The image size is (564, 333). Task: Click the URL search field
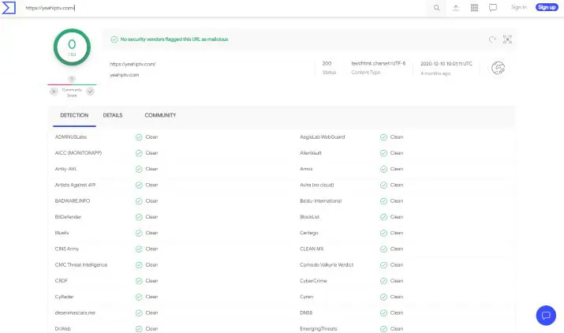click(x=223, y=8)
